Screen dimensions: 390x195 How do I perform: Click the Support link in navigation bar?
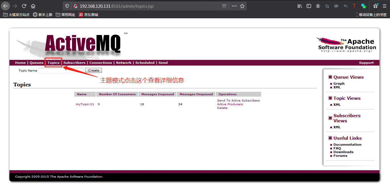click(366, 63)
